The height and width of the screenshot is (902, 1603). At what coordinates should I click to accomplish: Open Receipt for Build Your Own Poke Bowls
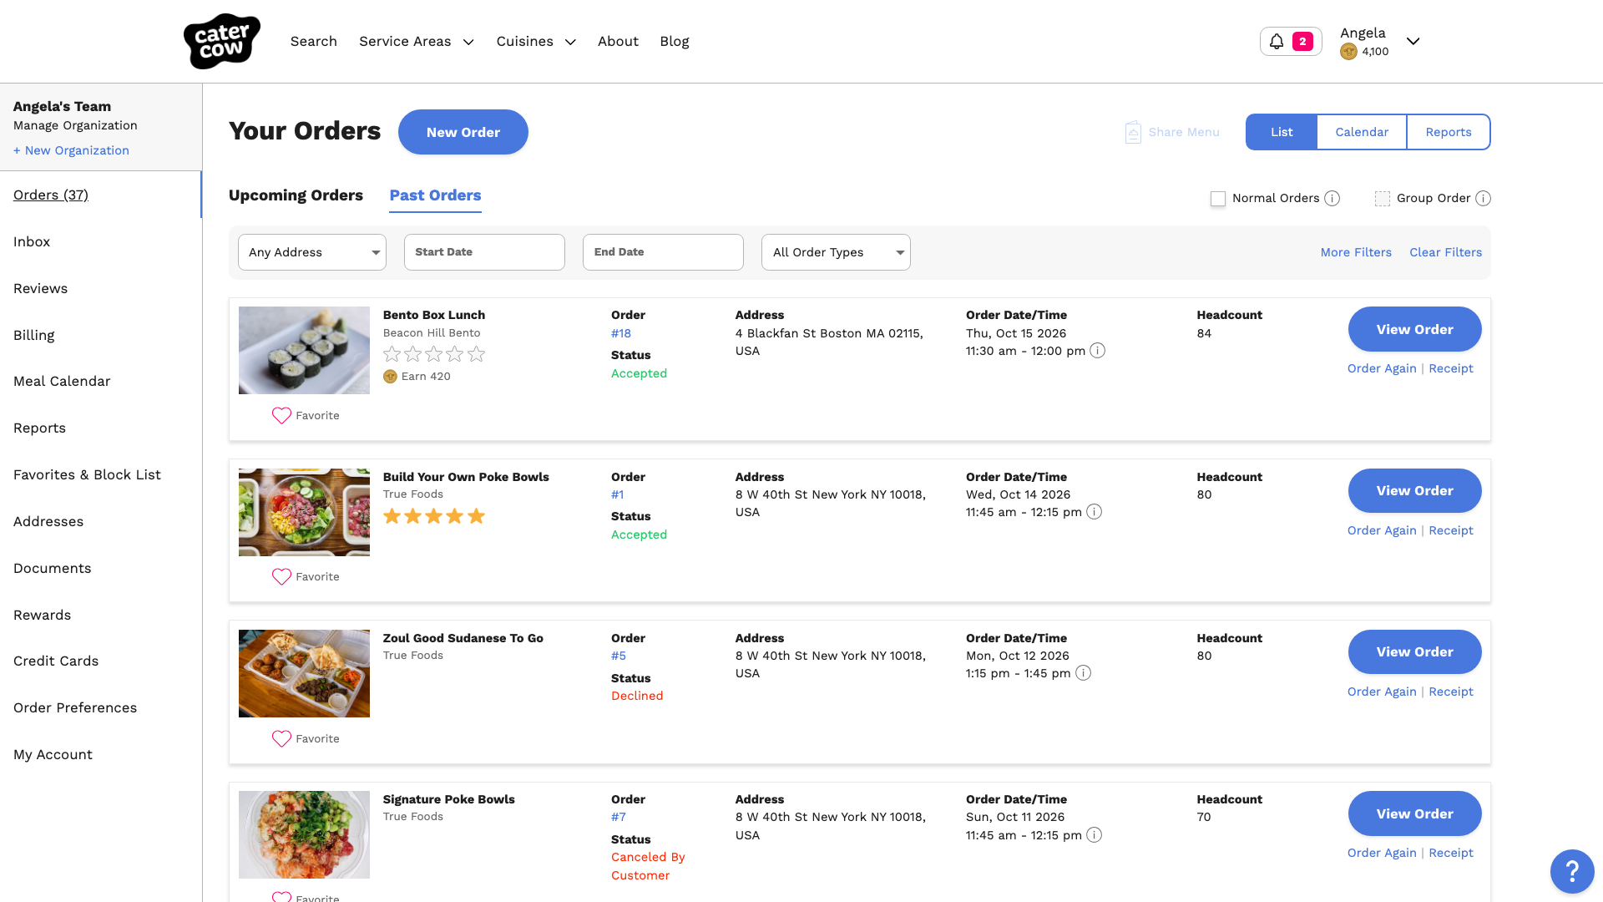(x=1451, y=530)
